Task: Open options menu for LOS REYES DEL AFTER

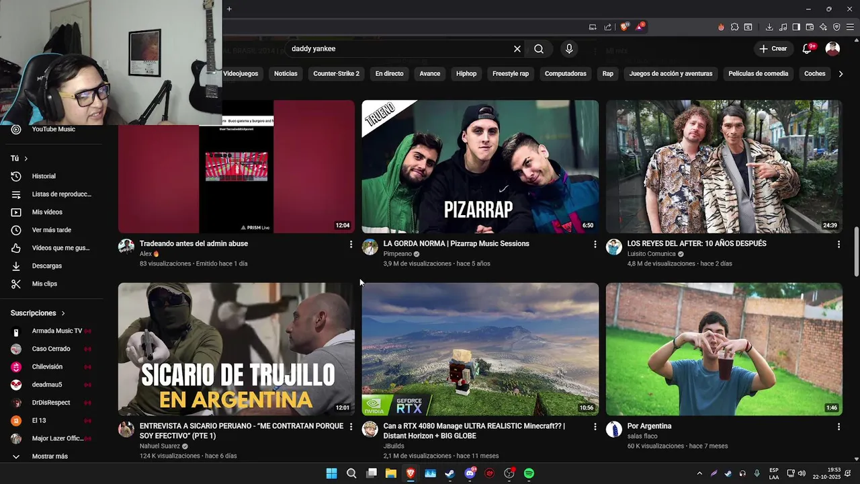Action: point(838,245)
